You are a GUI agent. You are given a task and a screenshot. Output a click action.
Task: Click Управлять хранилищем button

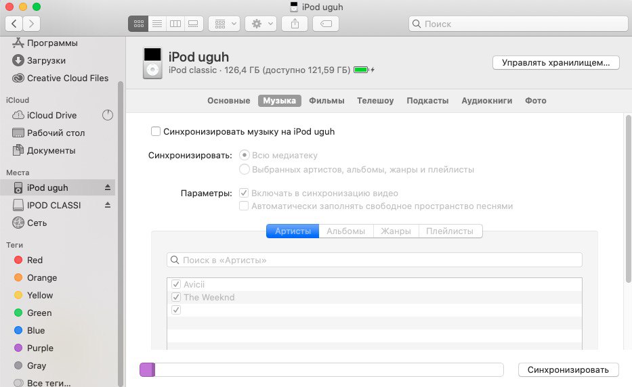coord(556,63)
